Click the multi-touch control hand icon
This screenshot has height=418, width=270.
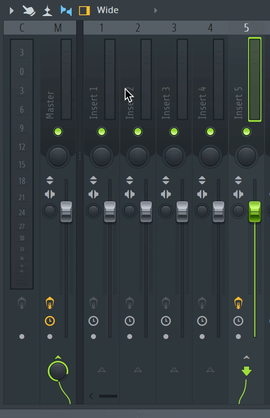29,10
